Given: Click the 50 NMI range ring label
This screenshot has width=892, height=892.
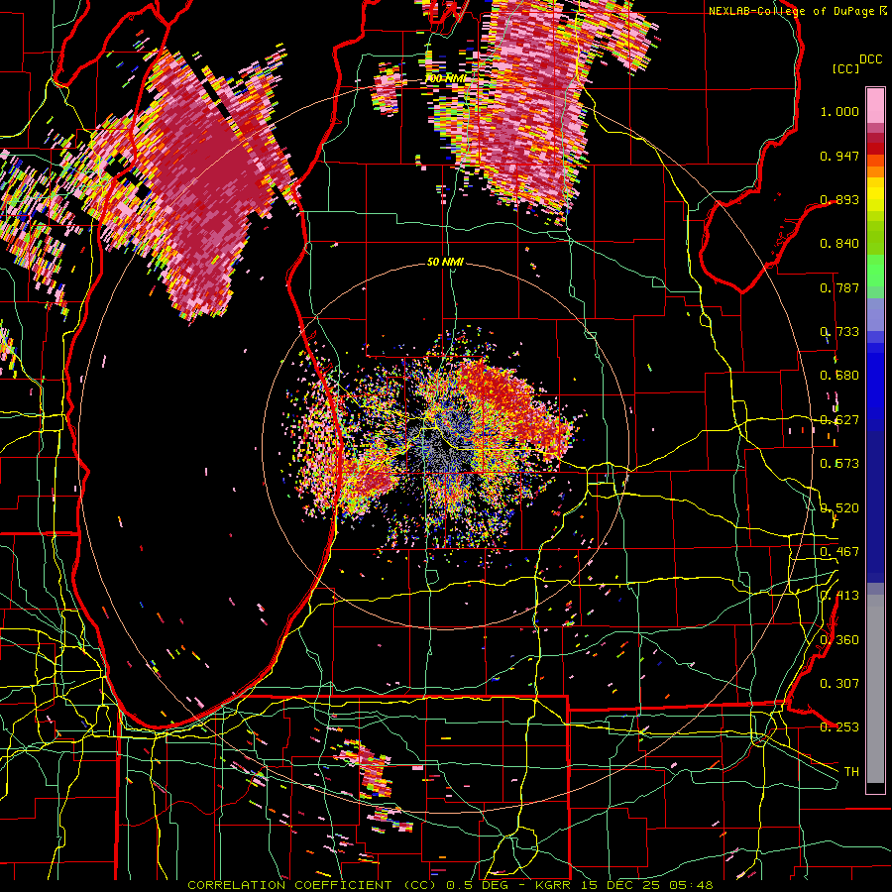Looking at the screenshot, I should pyautogui.click(x=445, y=263).
